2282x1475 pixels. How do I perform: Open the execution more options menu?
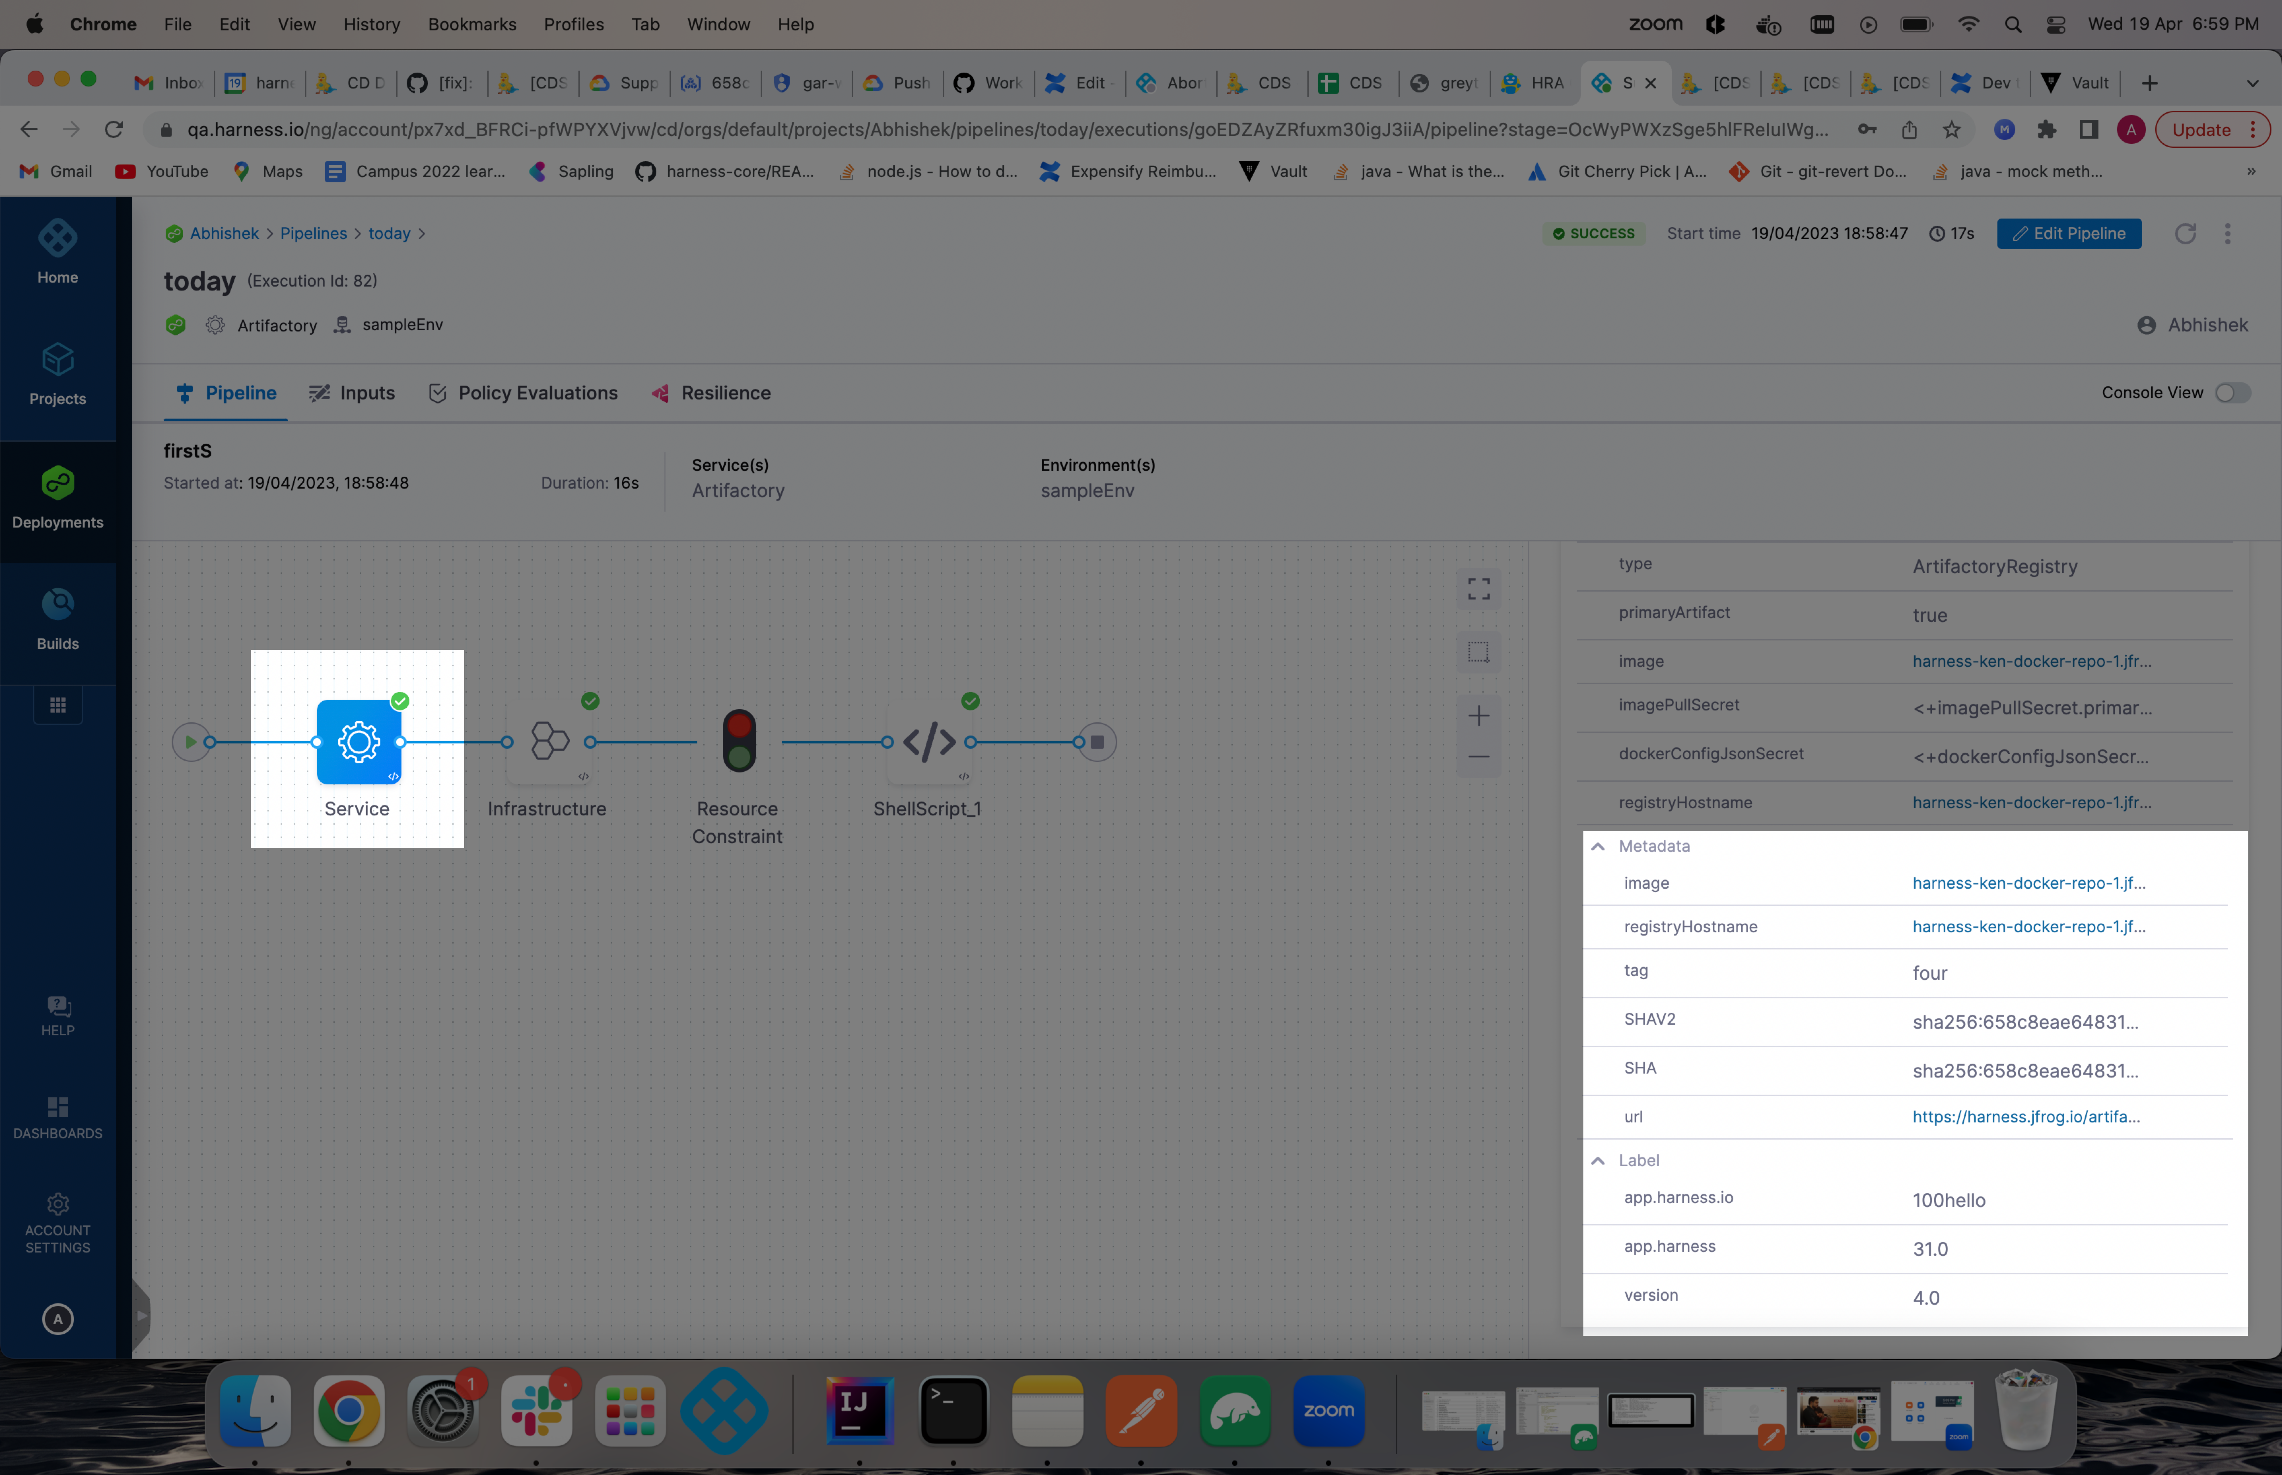pyautogui.click(x=2228, y=234)
